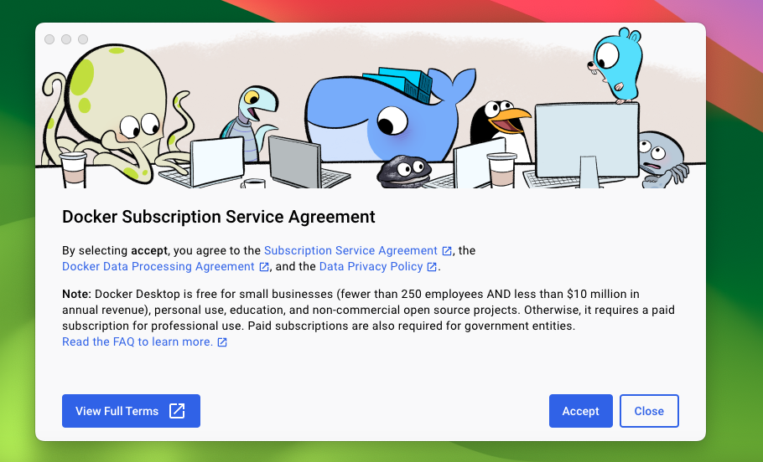Screen dimensions: 763x462
Task: Click external-link icon inside View Full Terms
Action: (177, 411)
